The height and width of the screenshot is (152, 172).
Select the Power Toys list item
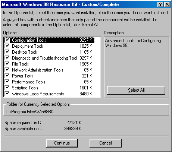[22, 76]
